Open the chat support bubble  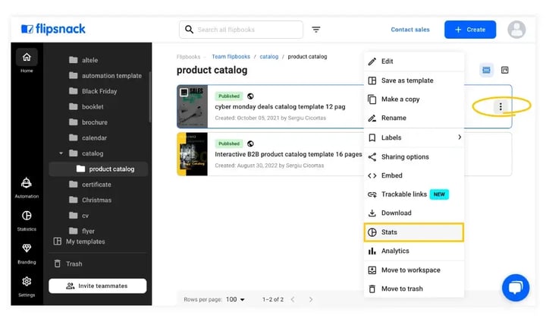(x=516, y=288)
